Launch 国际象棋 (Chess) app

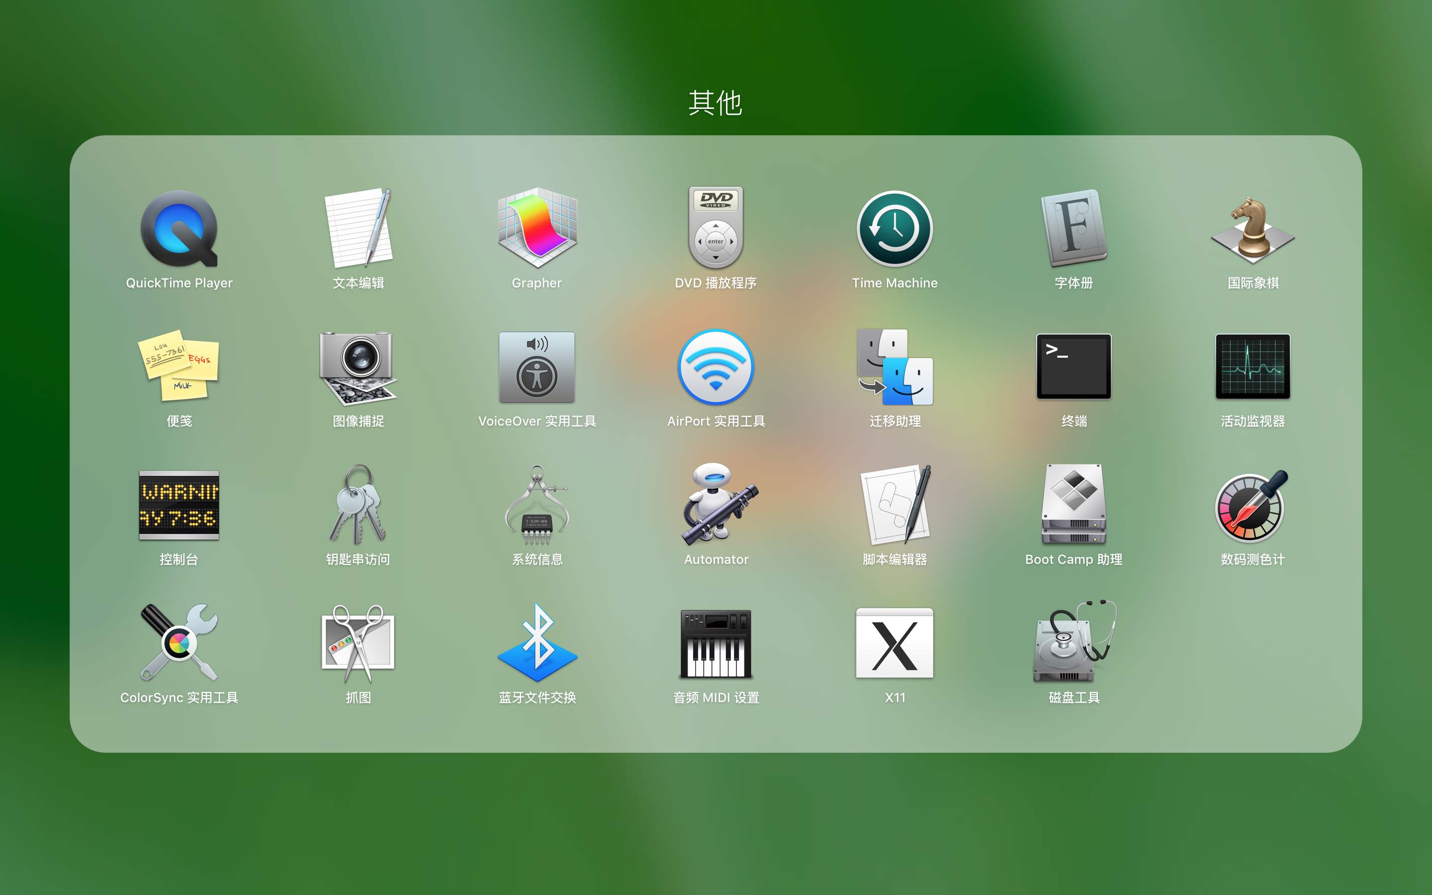(x=1253, y=231)
